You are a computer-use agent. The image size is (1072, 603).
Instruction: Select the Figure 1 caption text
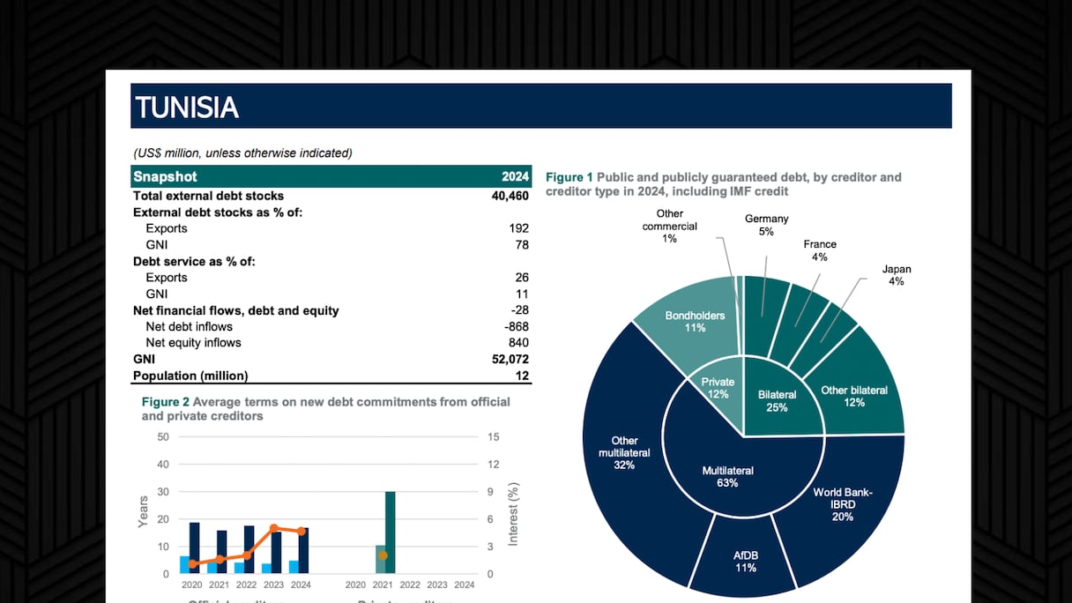[x=723, y=184]
